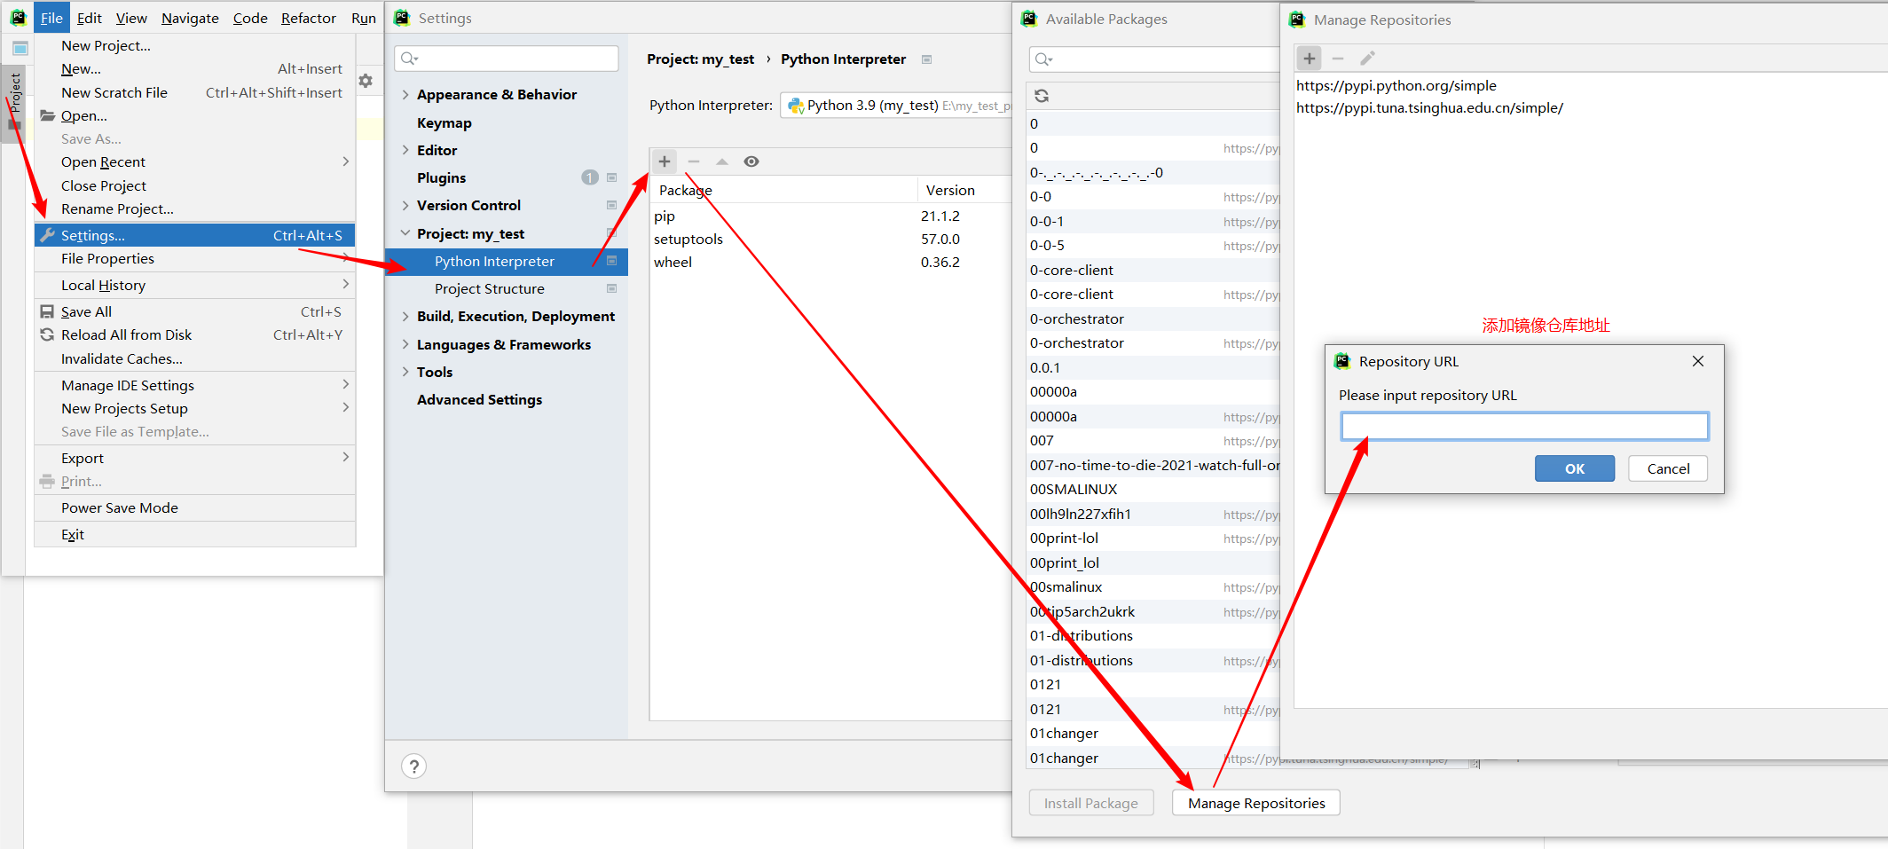The height and width of the screenshot is (849, 1888).
Task: Expand Build, Execution, Deployment node
Action: coord(405,317)
